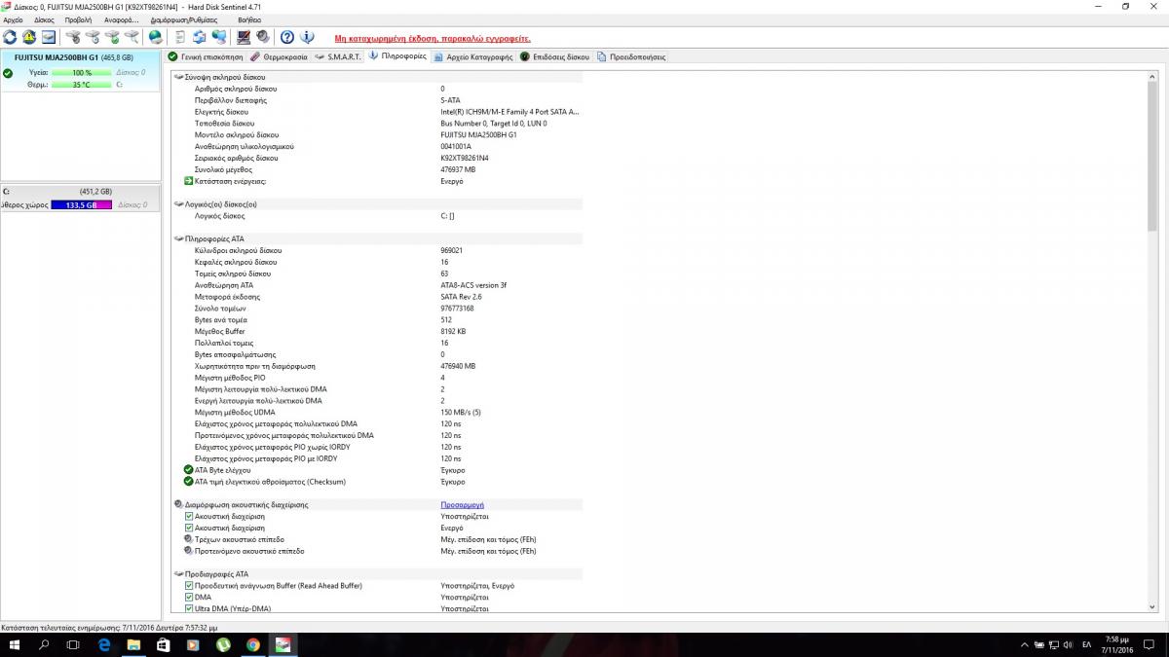The height and width of the screenshot is (657, 1169).
Task: Click the Windows Start button
Action: (x=14, y=644)
